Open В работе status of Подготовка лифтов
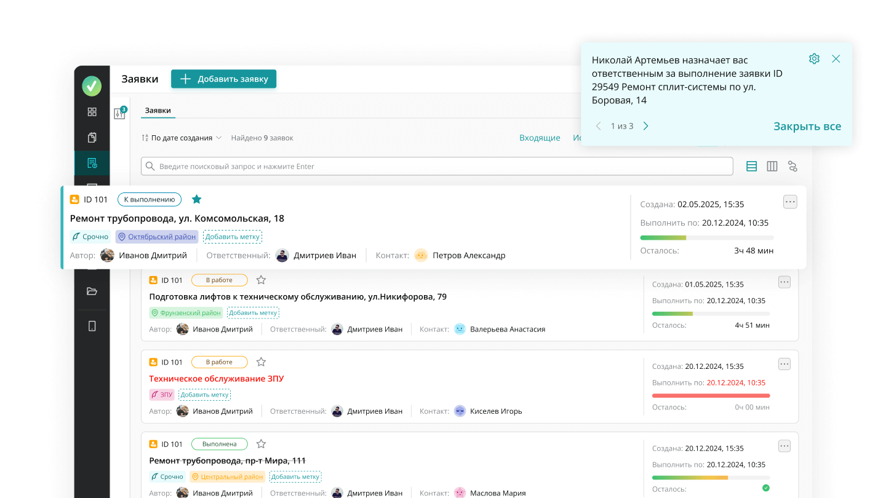The width and height of the screenshot is (886, 498). point(219,280)
